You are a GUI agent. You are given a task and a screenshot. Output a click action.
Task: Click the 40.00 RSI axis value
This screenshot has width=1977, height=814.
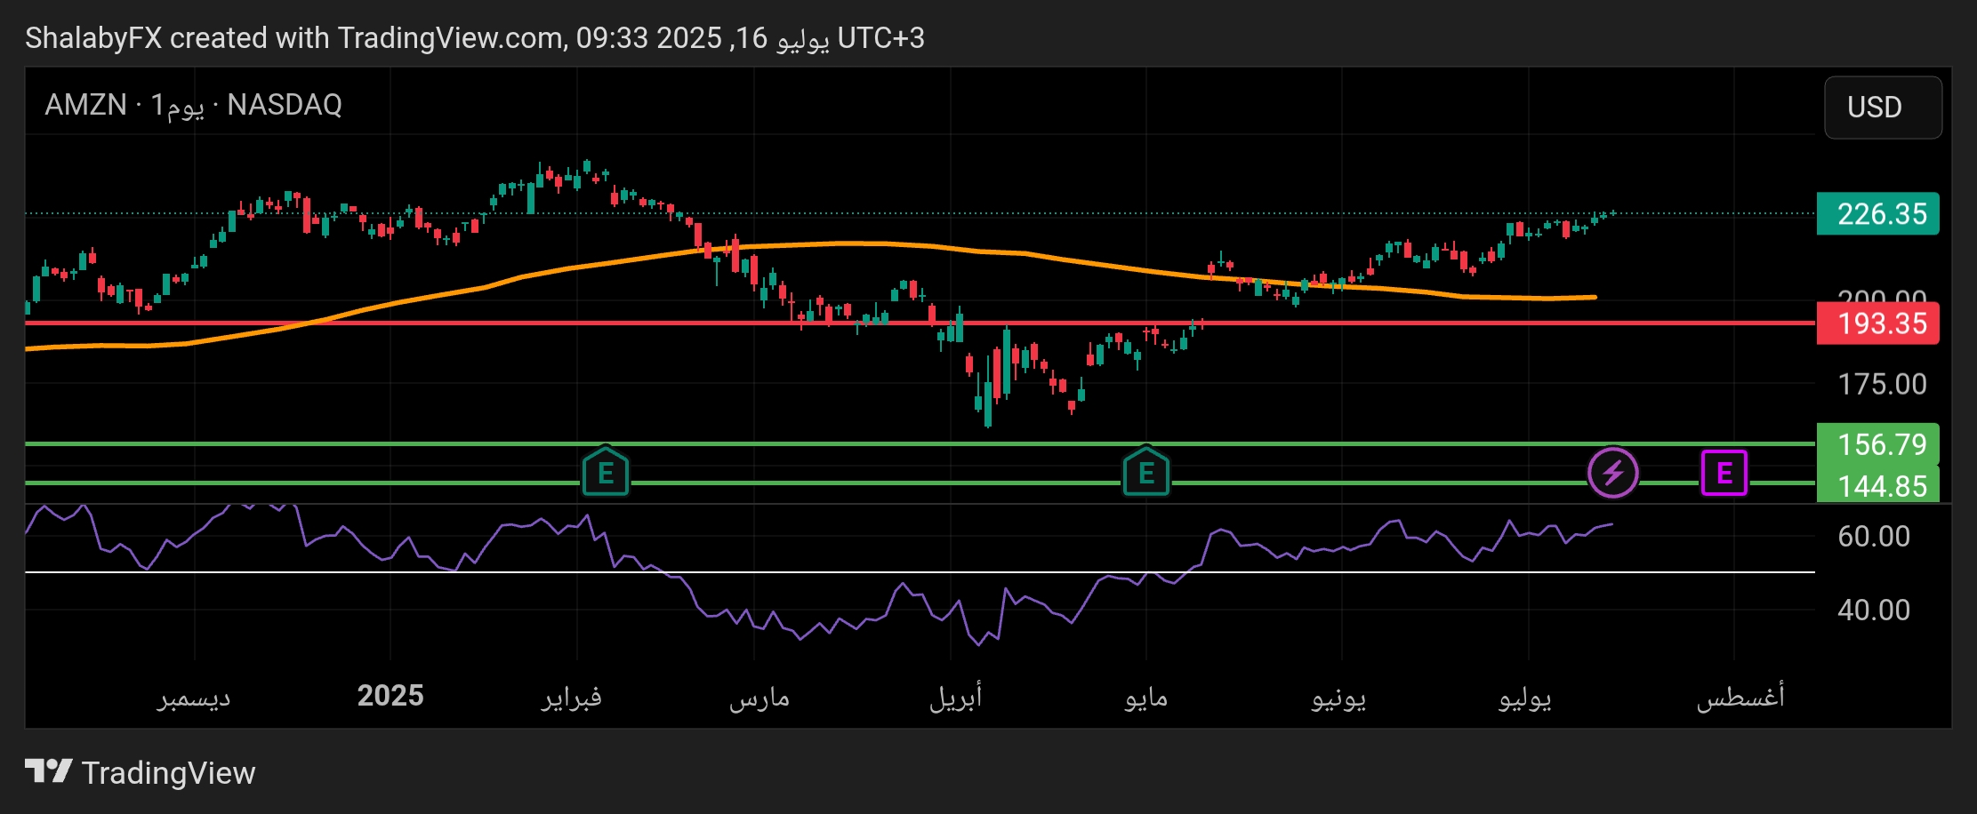(x=1874, y=610)
